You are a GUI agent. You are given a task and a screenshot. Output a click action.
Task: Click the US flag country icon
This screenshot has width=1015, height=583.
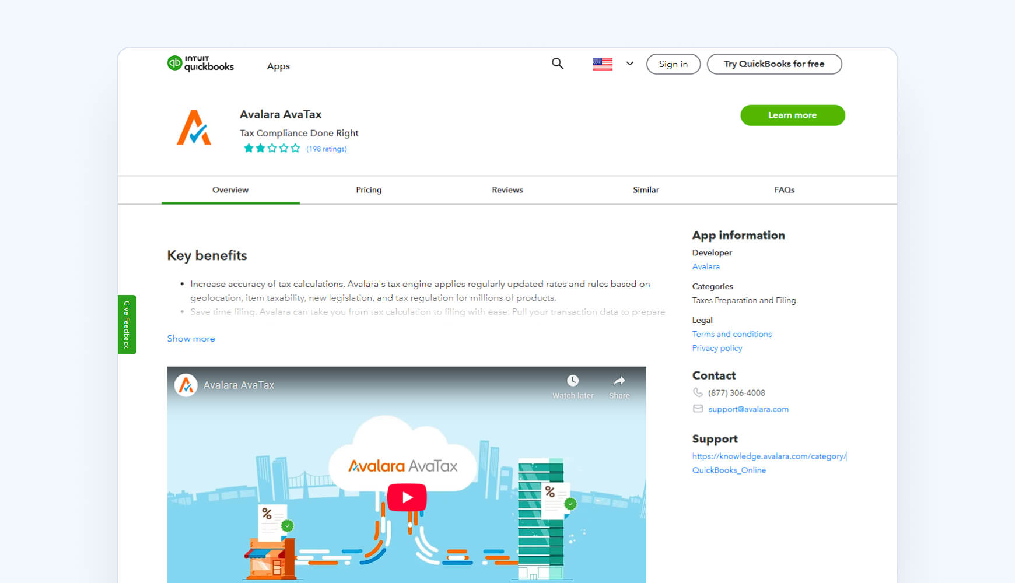tap(602, 64)
